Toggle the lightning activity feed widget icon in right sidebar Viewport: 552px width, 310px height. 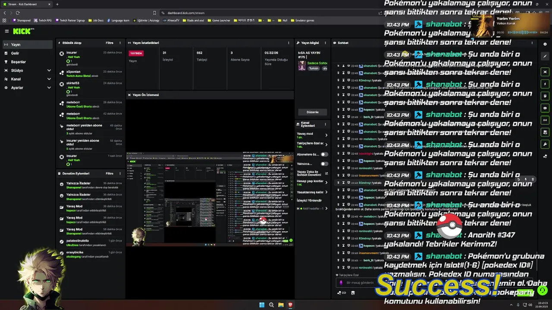pos(545,84)
